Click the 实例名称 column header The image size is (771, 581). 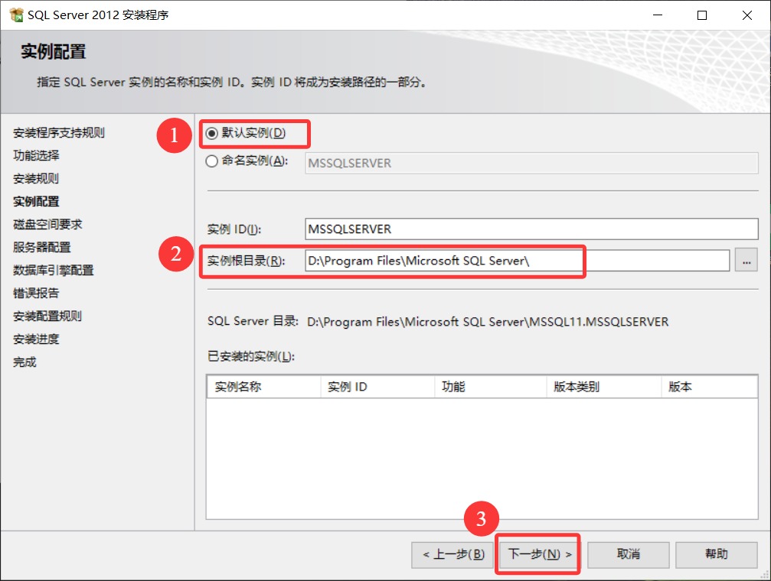(263, 387)
